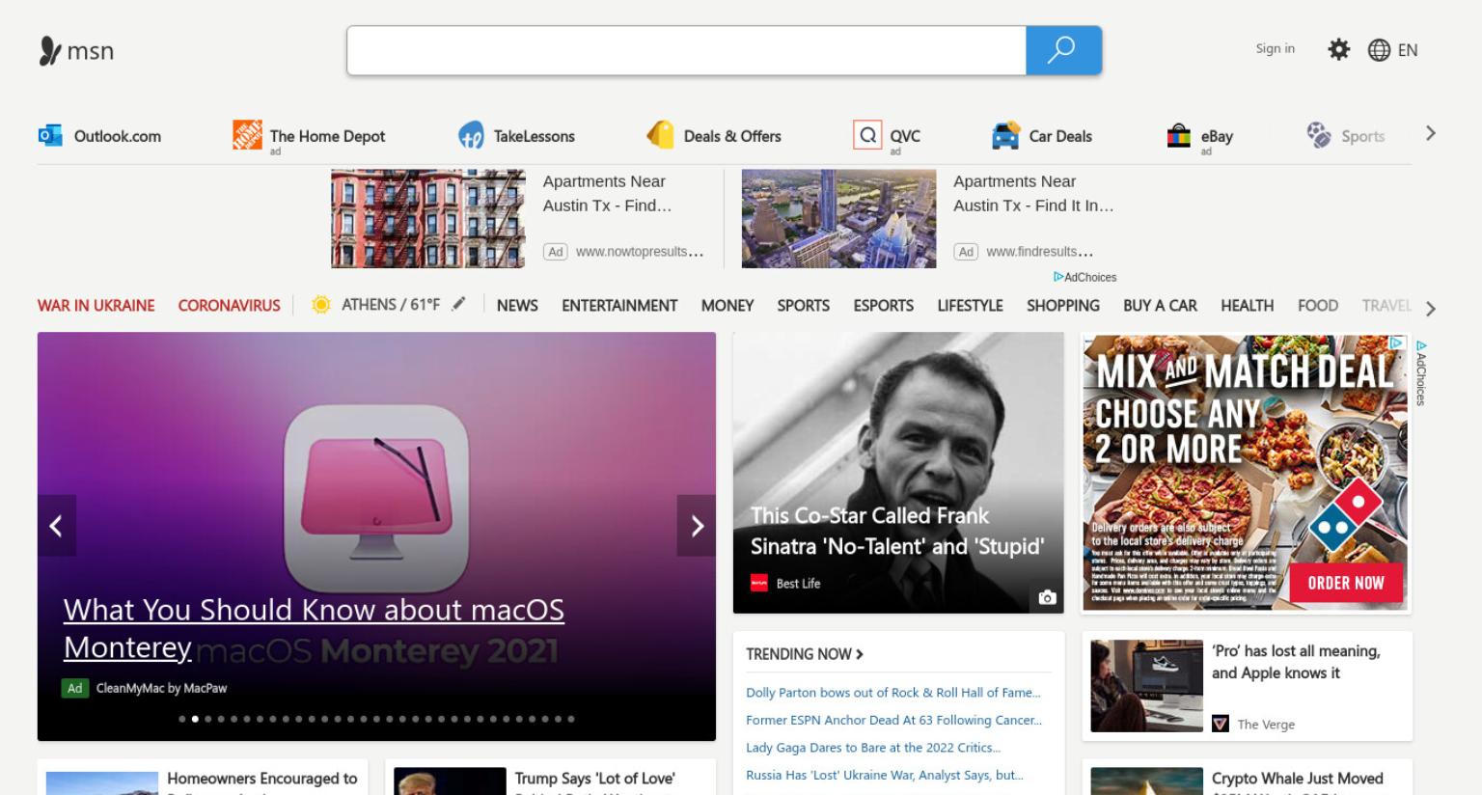Open the Crypto Whale Just Moved story

[x=1297, y=779]
